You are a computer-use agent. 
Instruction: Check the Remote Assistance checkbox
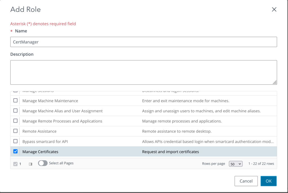click(15, 131)
